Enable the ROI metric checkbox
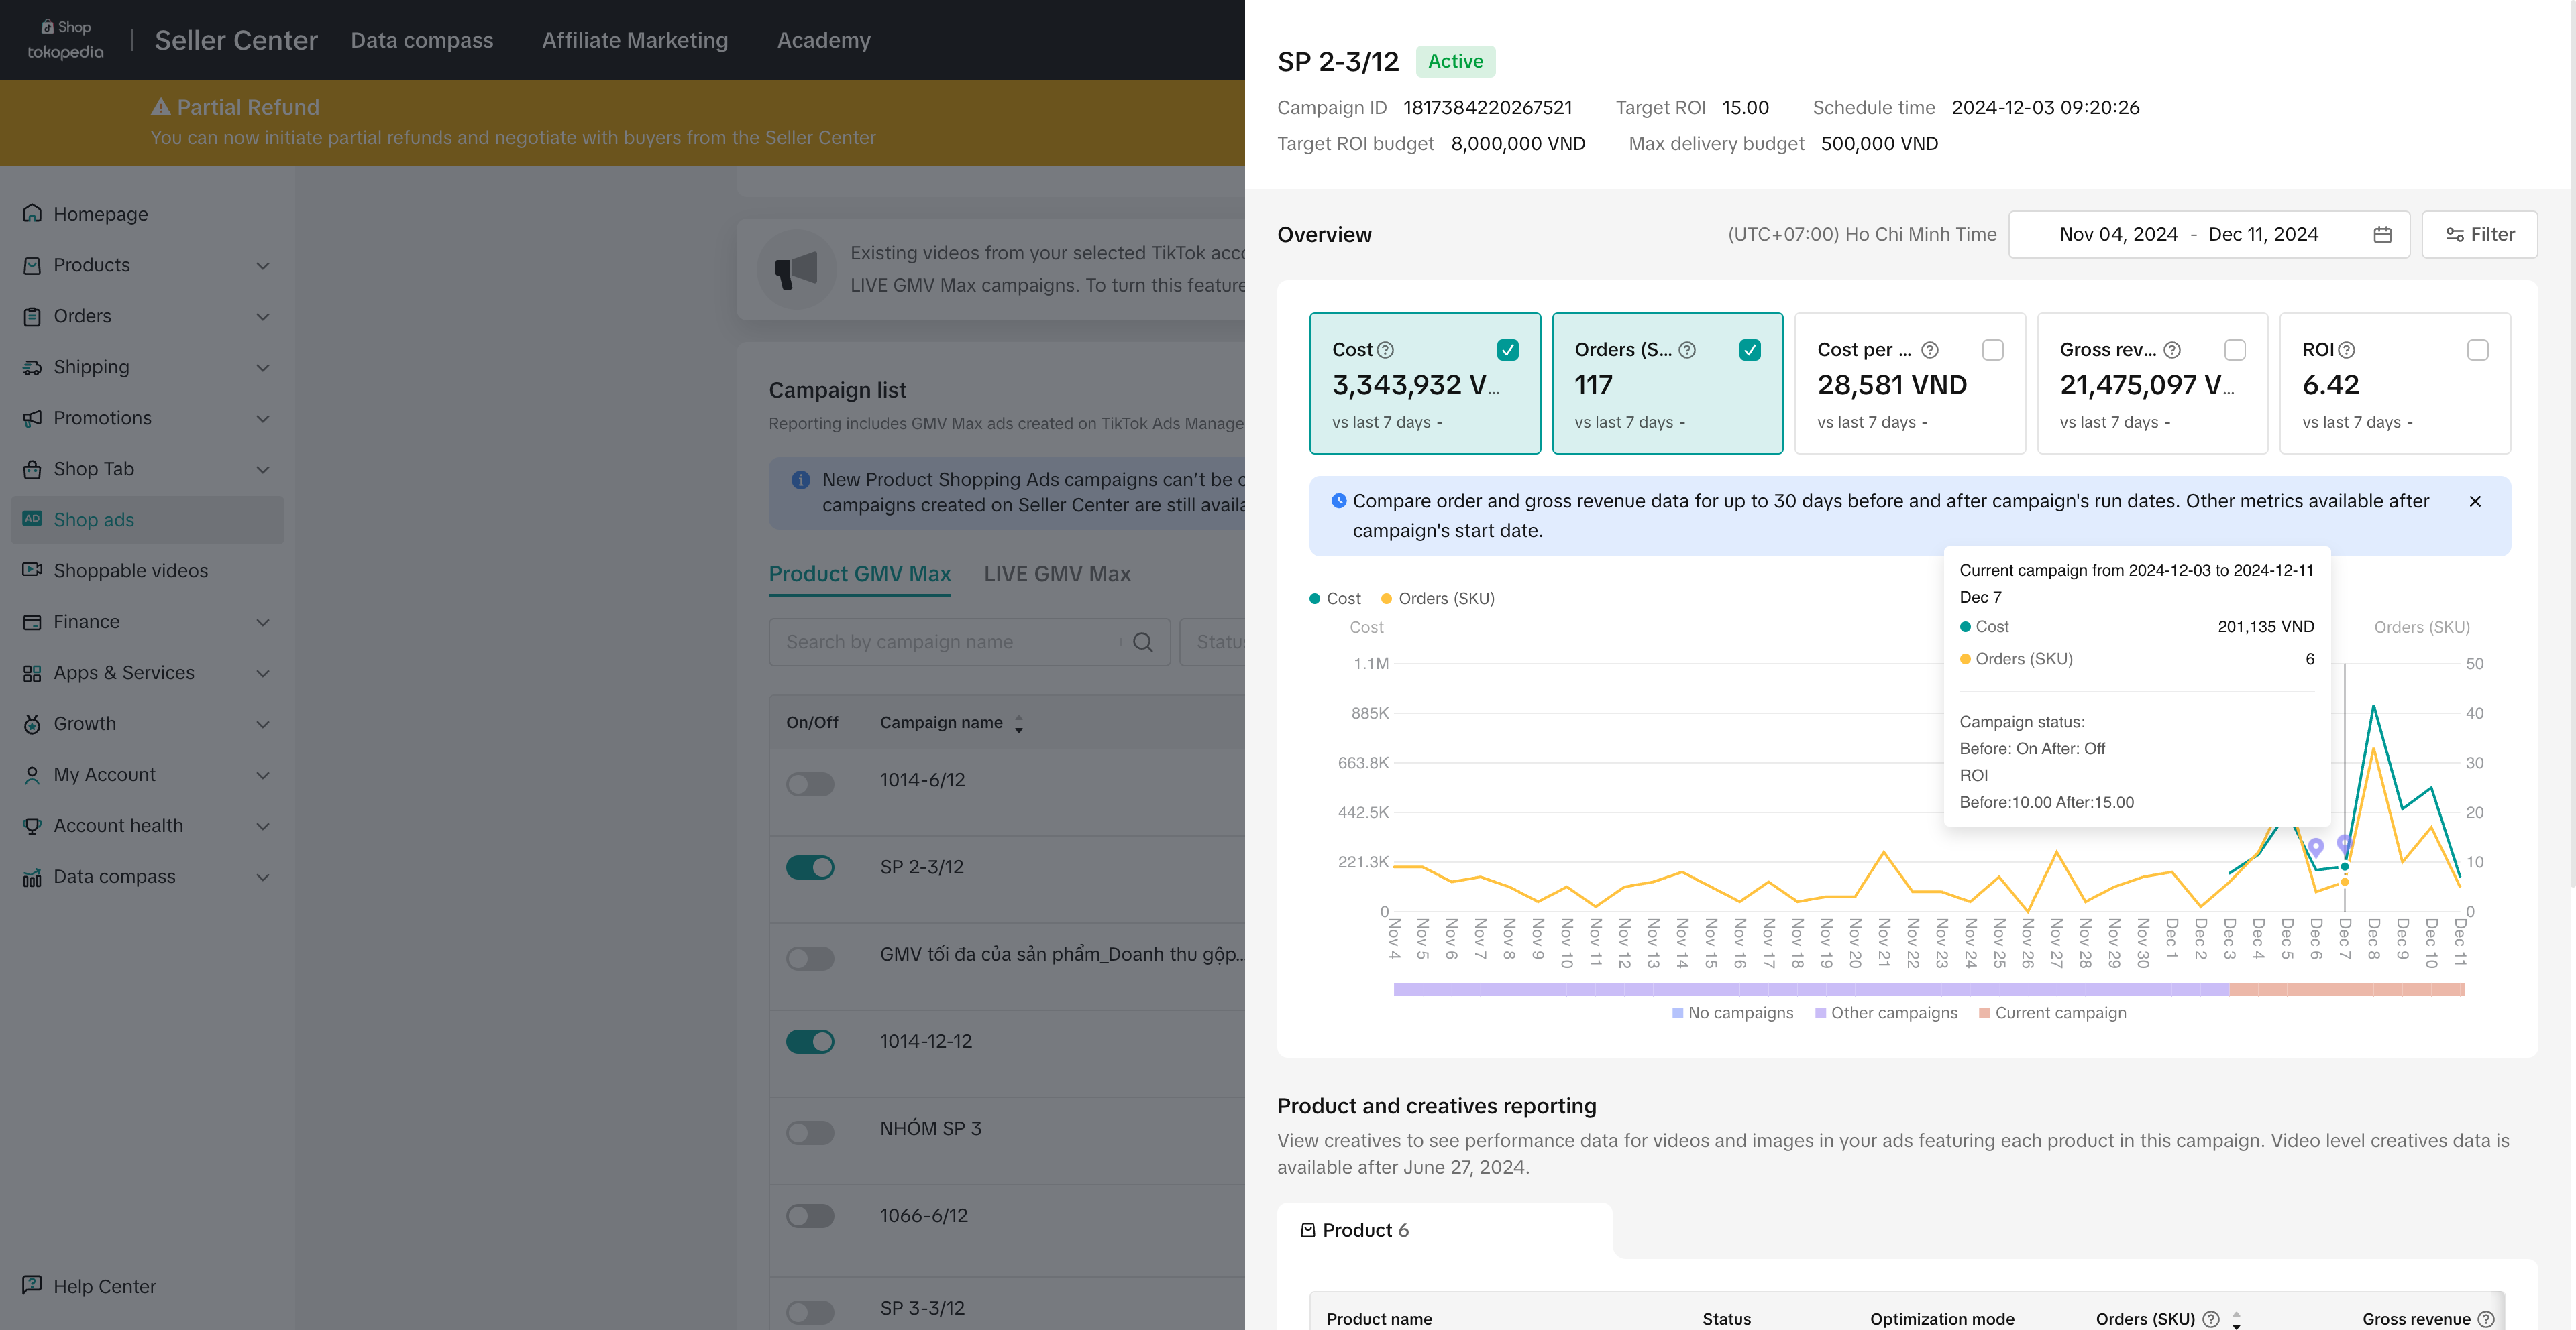Image resolution: width=2576 pixels, height=1330 pixels. pyautogui.click(x=2477, y=350)
